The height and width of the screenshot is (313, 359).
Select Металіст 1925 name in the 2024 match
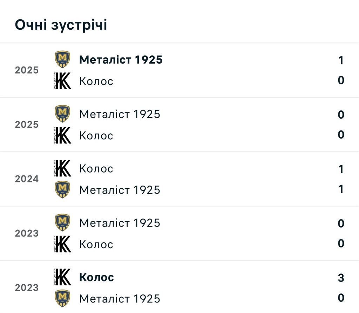pyautogui.click(x=120, y=190)
